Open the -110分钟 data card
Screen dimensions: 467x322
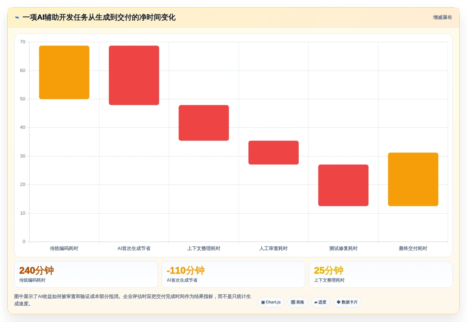[x=233, y=274]
